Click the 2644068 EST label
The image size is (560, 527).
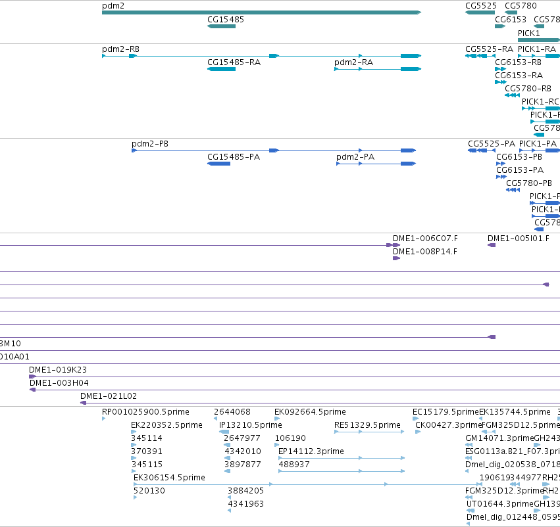point(232,412)
